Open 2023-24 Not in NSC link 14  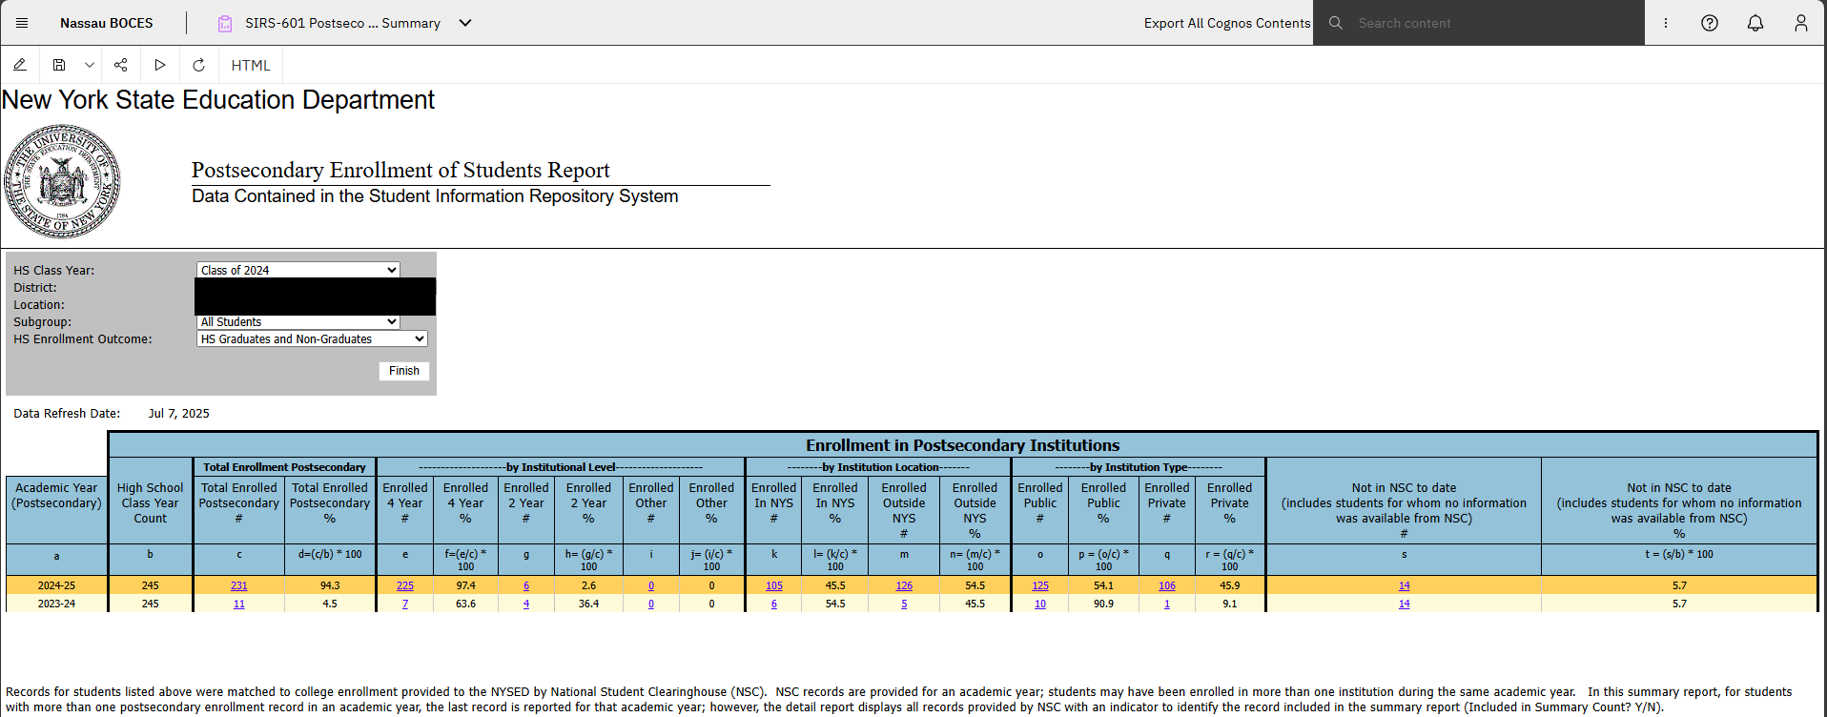1405,604
